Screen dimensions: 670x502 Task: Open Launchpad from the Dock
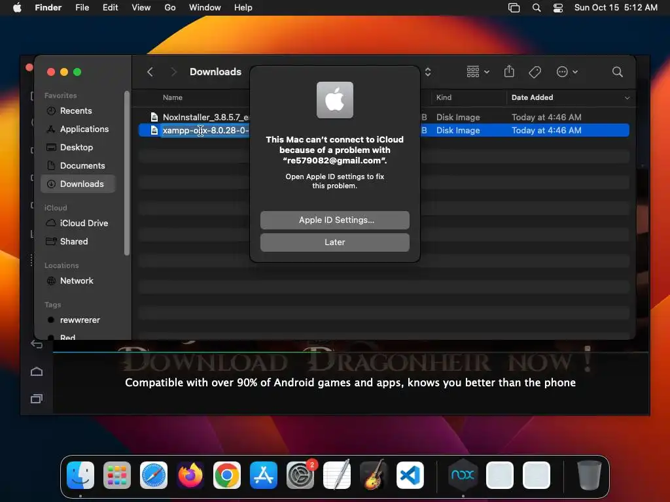click(x=117, y=475)
